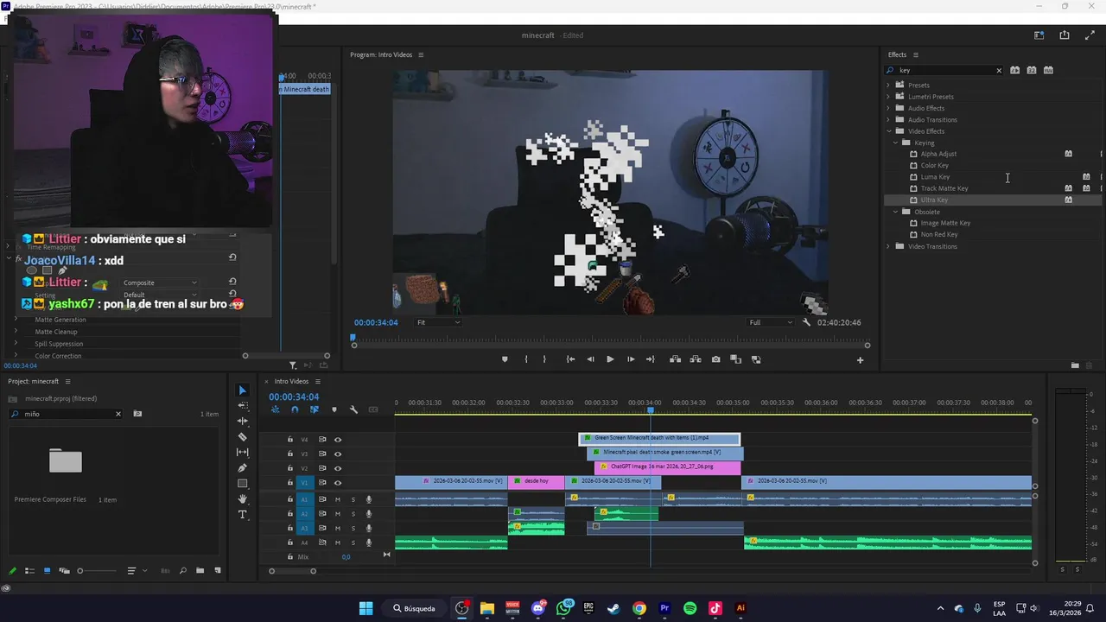This screenshot has height=622, width=1106.
Task: Toggle Linked Selection in timeline
Action: click(314, 409)
